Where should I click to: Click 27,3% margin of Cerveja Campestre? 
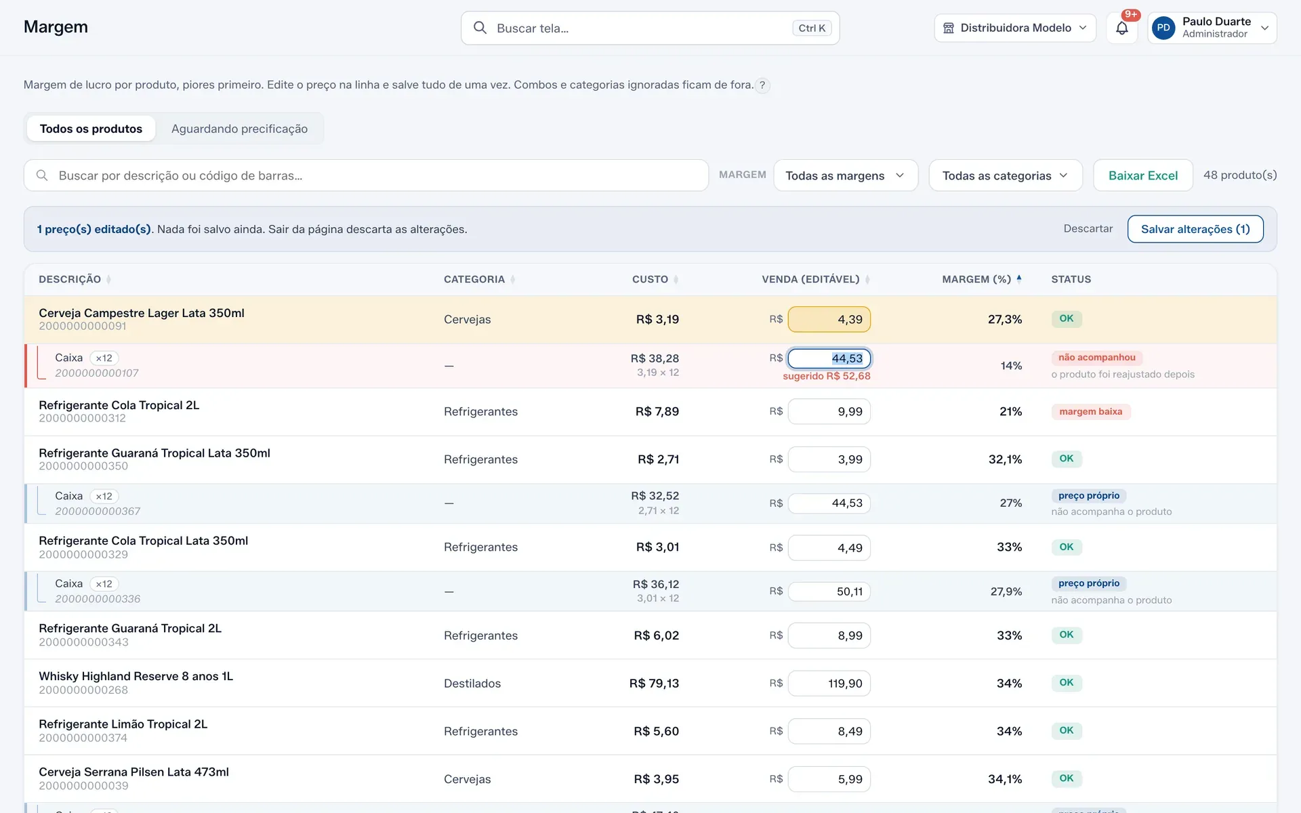[x=1004, y=319]
